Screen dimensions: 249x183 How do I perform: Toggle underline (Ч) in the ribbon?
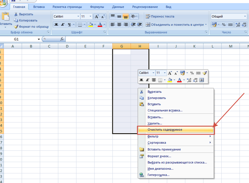pos(69,25)
